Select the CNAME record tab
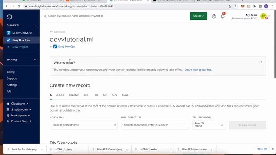The height and width of the screenshot is (155, 276). (x=74, y=95)
